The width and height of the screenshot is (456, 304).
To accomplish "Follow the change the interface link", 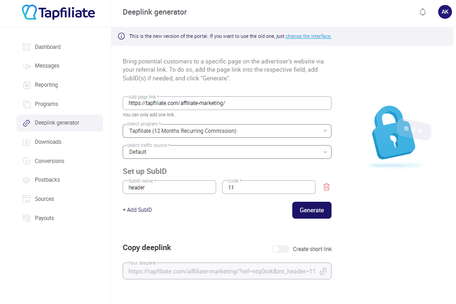I will click(308, 36).
